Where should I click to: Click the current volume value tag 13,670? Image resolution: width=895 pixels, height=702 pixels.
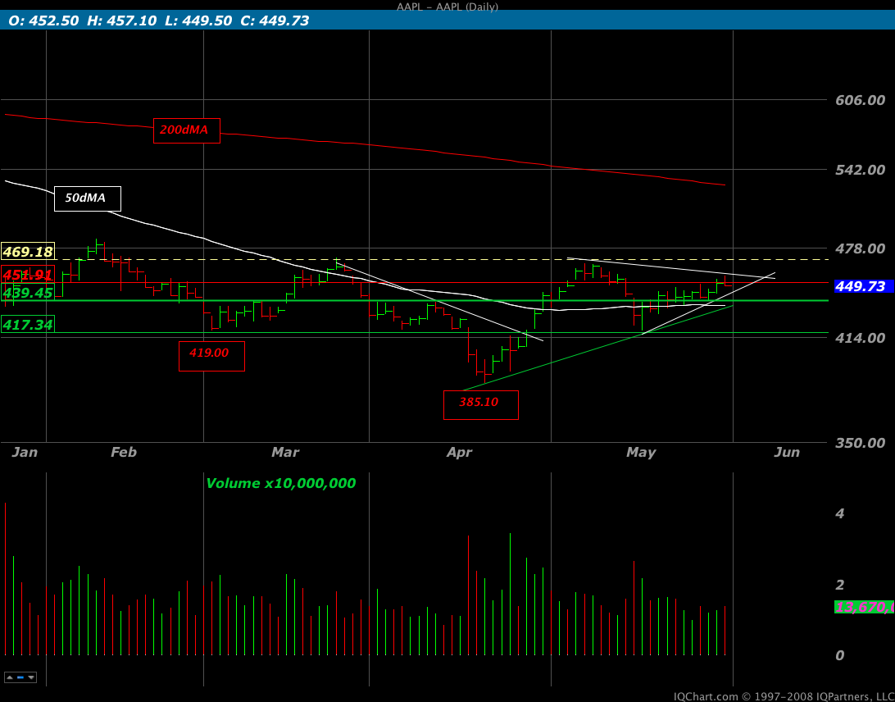[x=864, y=607]
